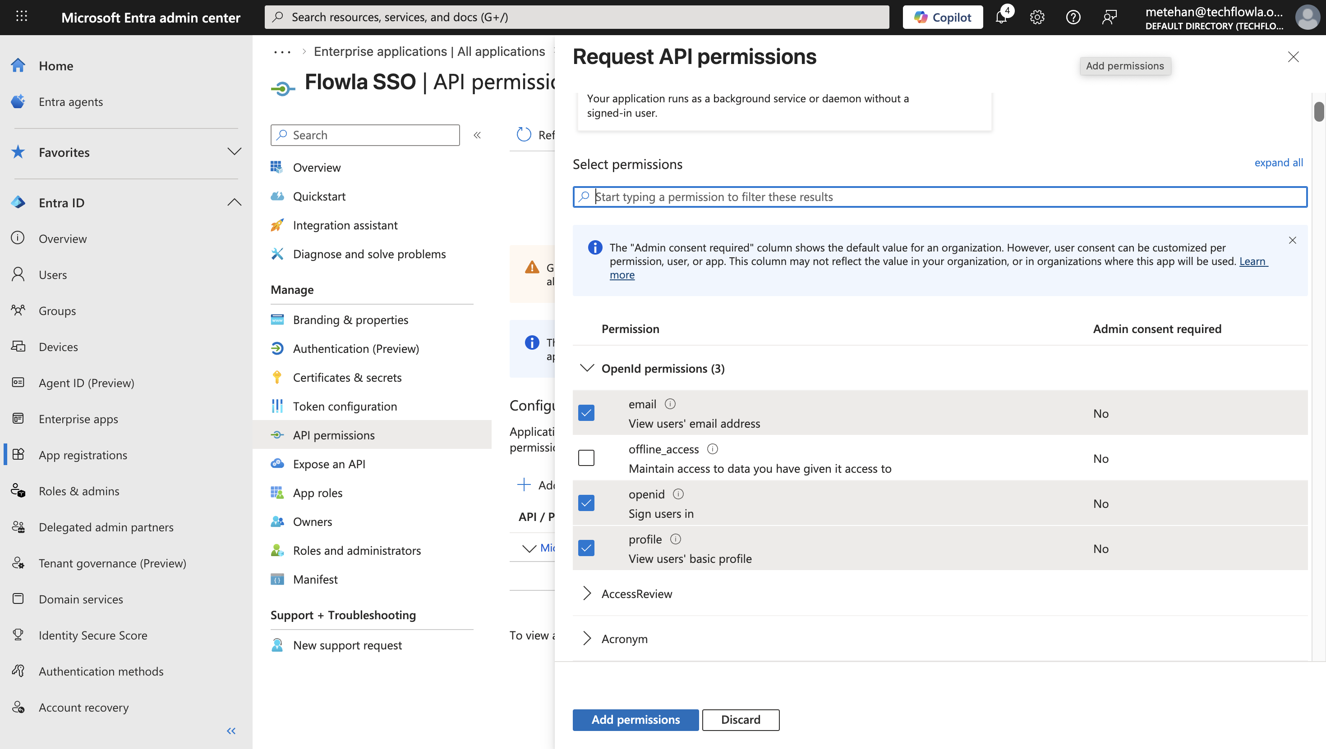Screen dimensions: 1326x749
Task: Uncheck the profile permission checkbox
Action: pyautogui.click(x=586, y=548)
